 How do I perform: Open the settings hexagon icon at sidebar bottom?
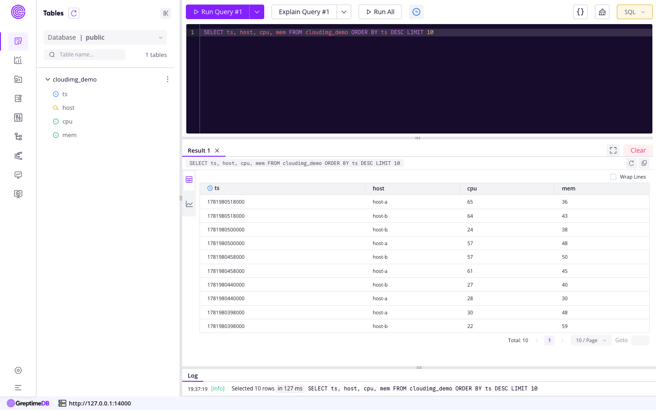tap(18, 370)
